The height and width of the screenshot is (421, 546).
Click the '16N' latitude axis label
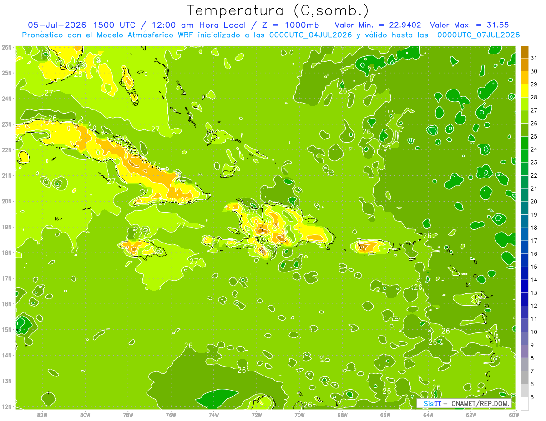[6, 304]
